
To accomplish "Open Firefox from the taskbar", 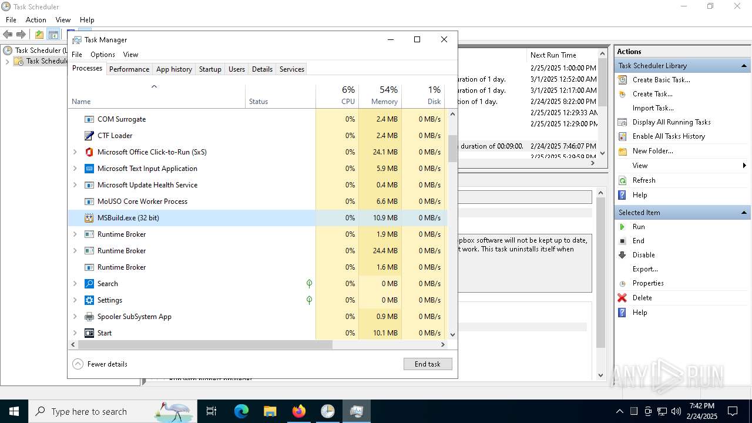I will tap(298, 411).
